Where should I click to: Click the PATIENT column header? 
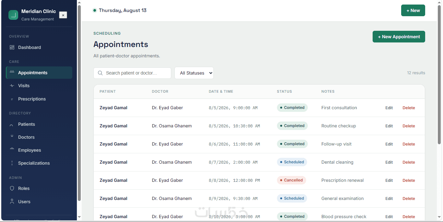(108, 91)
